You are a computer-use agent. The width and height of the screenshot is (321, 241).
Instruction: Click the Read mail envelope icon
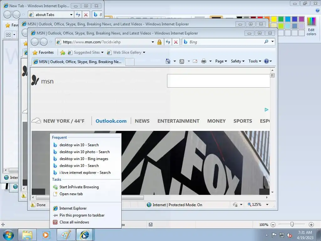195,61
